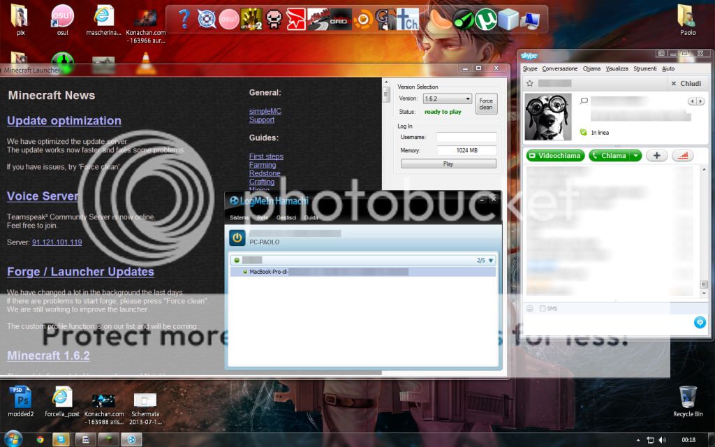This screenshot has height=447, width=715.
Task: Launch GRID 2 from the dock
Action: pyautogui.click(x=339, y=19)
